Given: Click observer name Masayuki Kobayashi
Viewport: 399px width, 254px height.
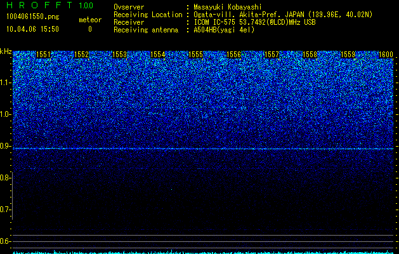Looking at the screenshot, I should tap(228, 7).
